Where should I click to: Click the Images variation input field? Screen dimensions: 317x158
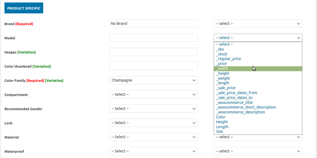tap(153, 52)
